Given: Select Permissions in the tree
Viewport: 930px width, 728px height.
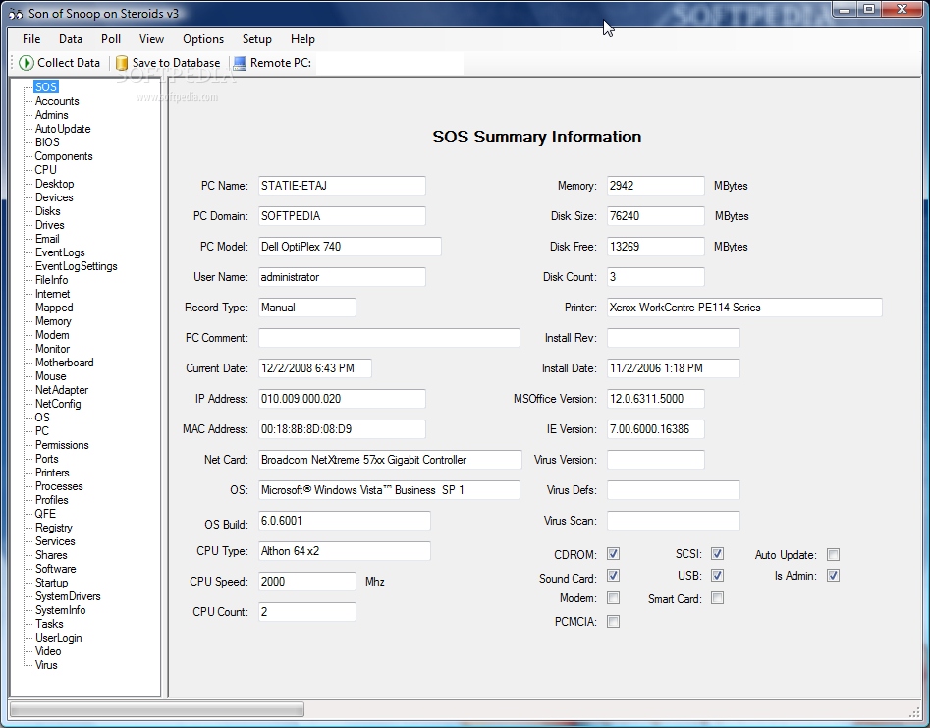Looking at the screenshot, I should (62, 445).
